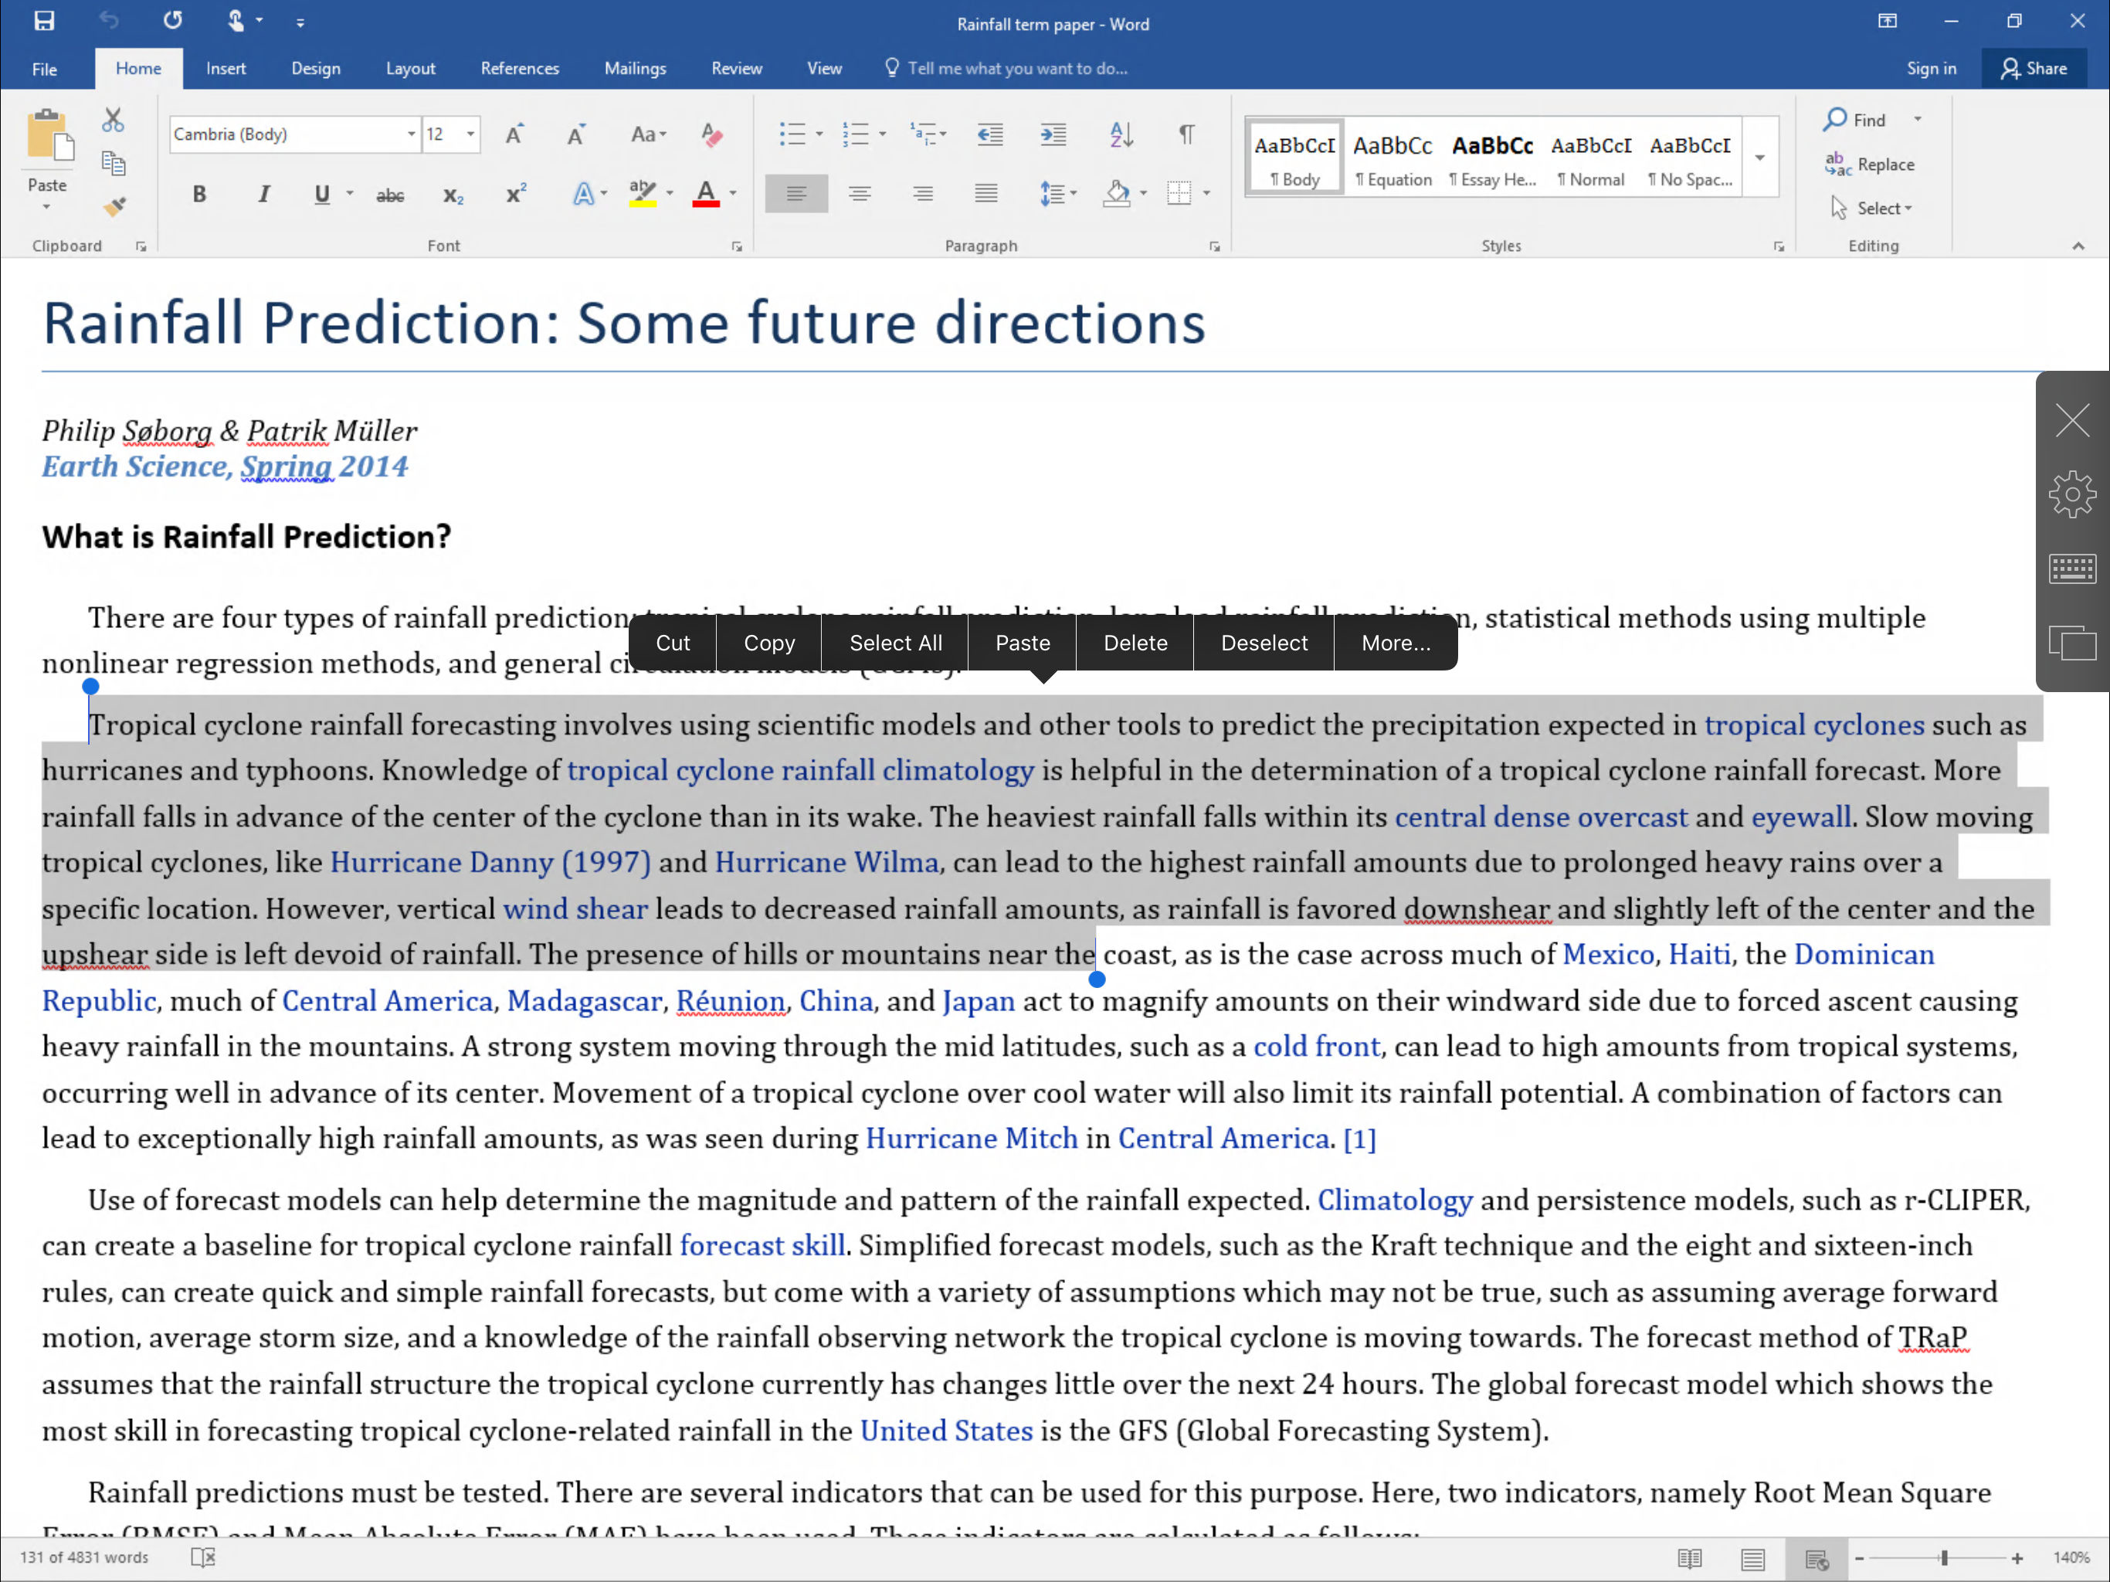The image size is (2110, 1582).
Task: Click Sign in
Action: coord(1931,69)
